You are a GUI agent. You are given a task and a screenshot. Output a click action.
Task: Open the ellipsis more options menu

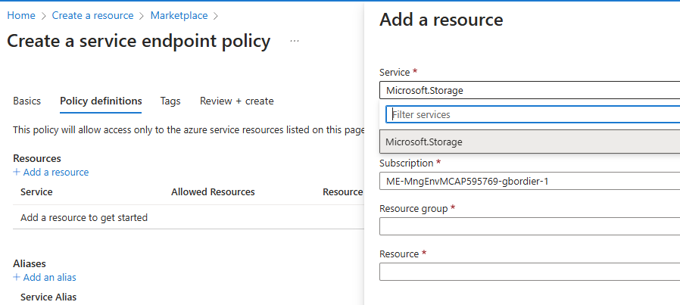coord(295,41)
